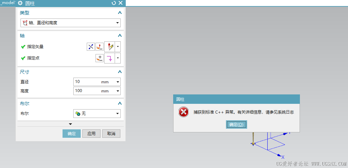348x168 pixels.
Task: Open the Cylinder dialog settings gear
Action: pyautogui.click(x=20, y=3)
